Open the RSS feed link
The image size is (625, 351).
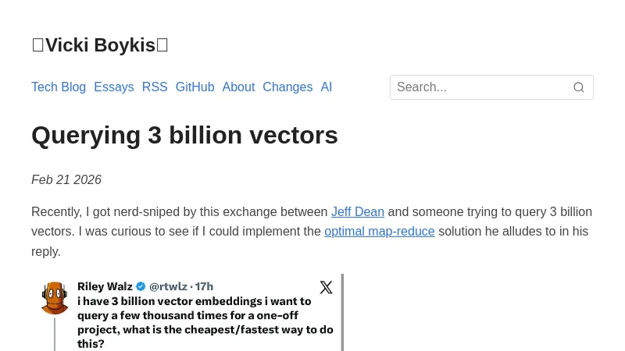[155, 87]
